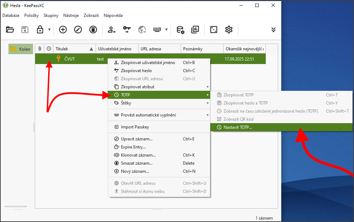
Task: Open the Nástroje menu
Action: pyautogui.click(x=71, y=15)
